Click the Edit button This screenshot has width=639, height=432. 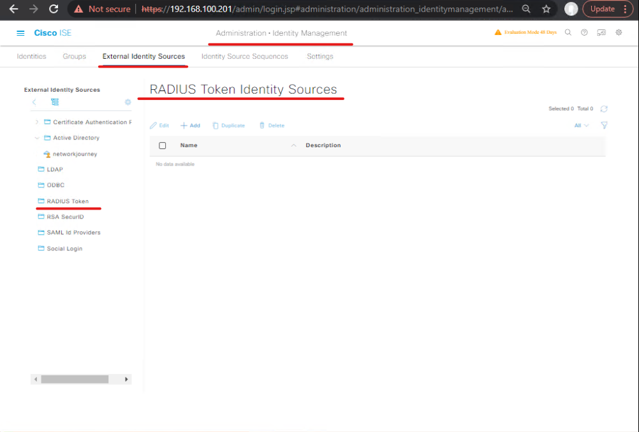pyautogui.click(x=159, y=126)
